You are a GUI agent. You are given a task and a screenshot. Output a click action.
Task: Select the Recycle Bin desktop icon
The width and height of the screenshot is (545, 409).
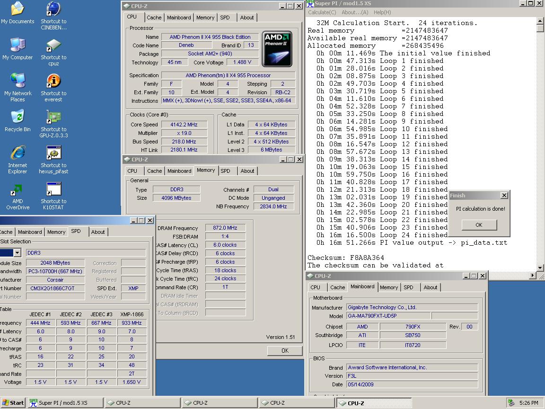[18, 120]
